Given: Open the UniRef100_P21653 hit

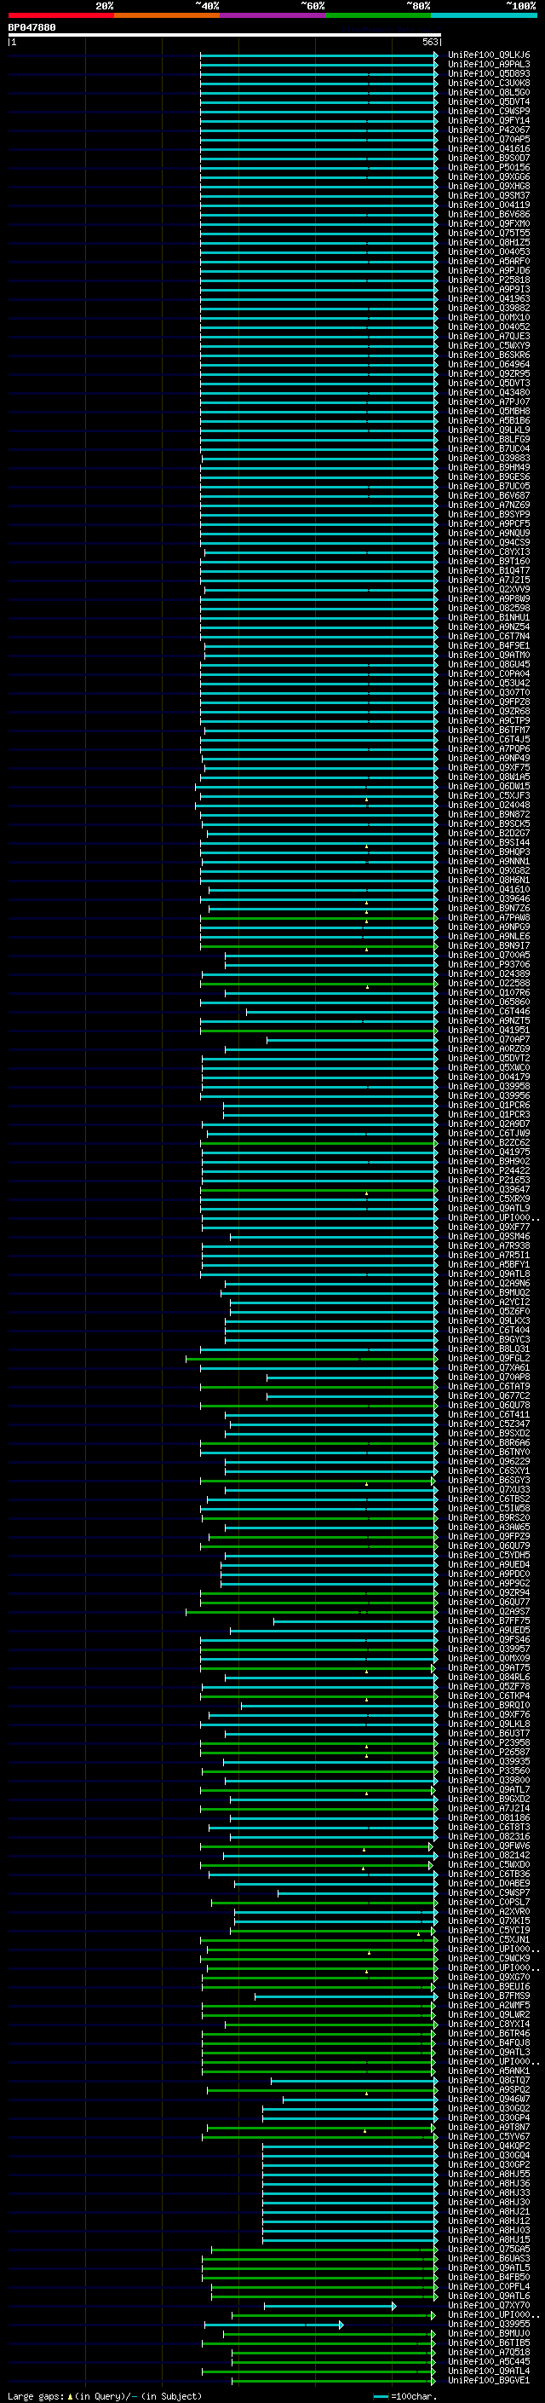Looking at the screenshot, I should (489, 1180).
